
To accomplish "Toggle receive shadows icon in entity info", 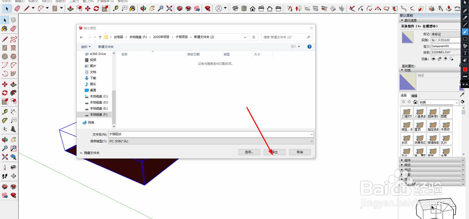I will (x=446, y=59).
